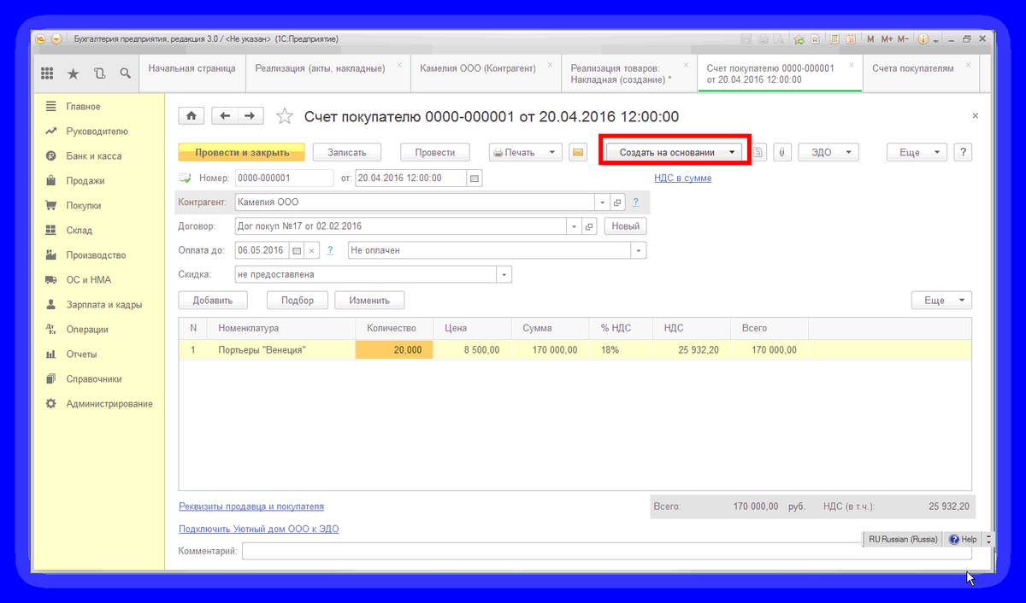
Task: Open Подключить Уютный дом ООО к ЭДО link
Action: pyautogui.click(x=258, y=530)
